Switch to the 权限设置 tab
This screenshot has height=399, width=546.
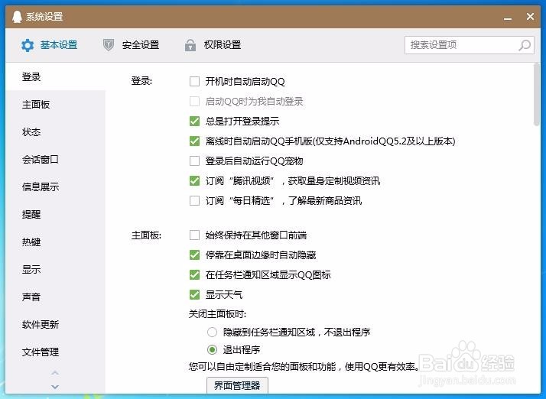(213, 45)
